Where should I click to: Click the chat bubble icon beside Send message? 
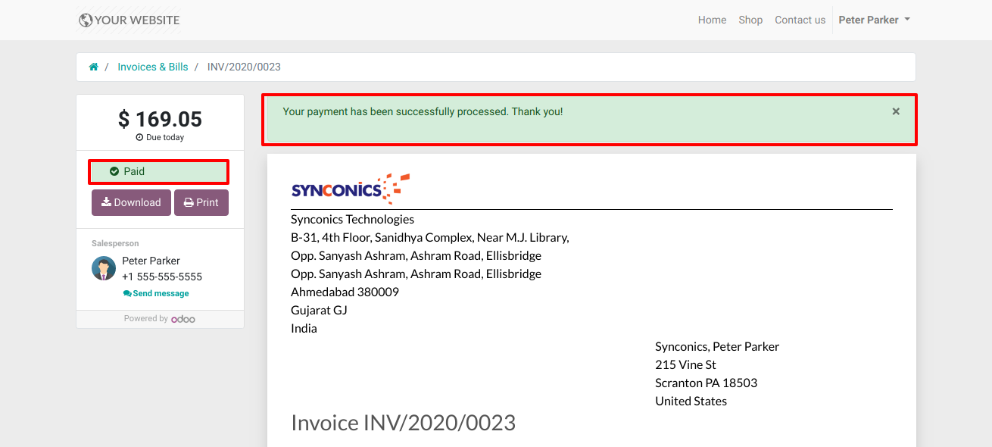[x=127, y=293]
